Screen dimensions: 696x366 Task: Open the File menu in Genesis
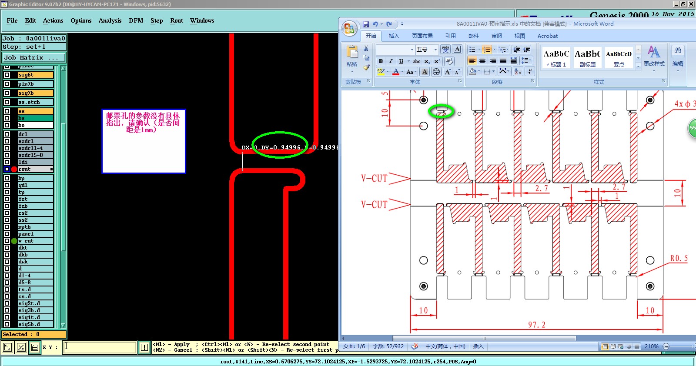(12, 20)
